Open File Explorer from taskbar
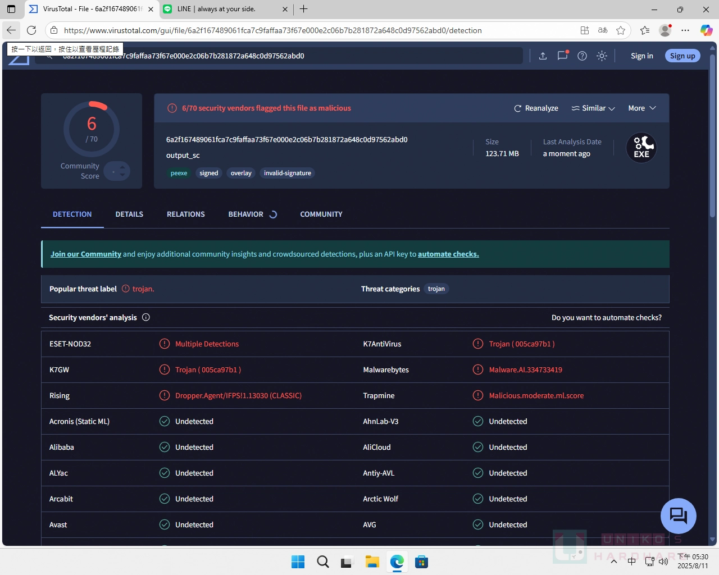Image resolution: width=719 pixels, height=575 pixels. tap(372, 562)
